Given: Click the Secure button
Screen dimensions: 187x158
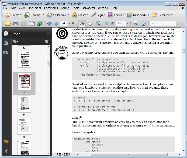Looking at the screenshot, I should click(80, 15).
